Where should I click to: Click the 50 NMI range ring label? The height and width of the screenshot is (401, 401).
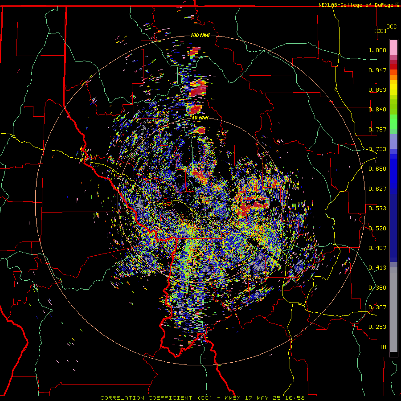click(x=200, y=118)
